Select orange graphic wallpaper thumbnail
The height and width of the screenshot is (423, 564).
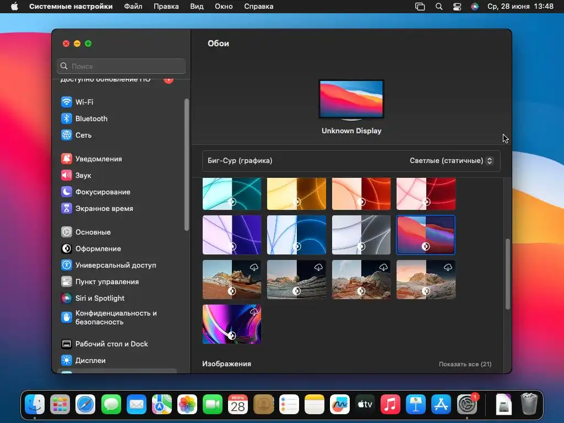tap(361, 193)
